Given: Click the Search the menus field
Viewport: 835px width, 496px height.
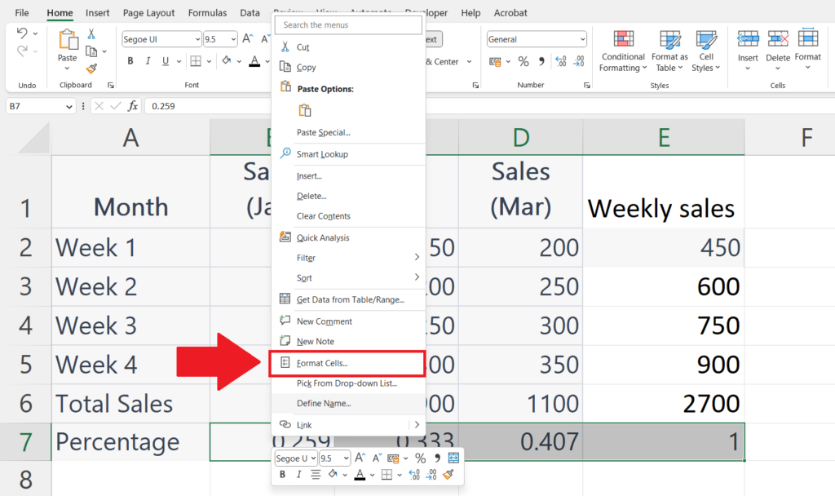Looking at the screenshot, I should [348, 25].
